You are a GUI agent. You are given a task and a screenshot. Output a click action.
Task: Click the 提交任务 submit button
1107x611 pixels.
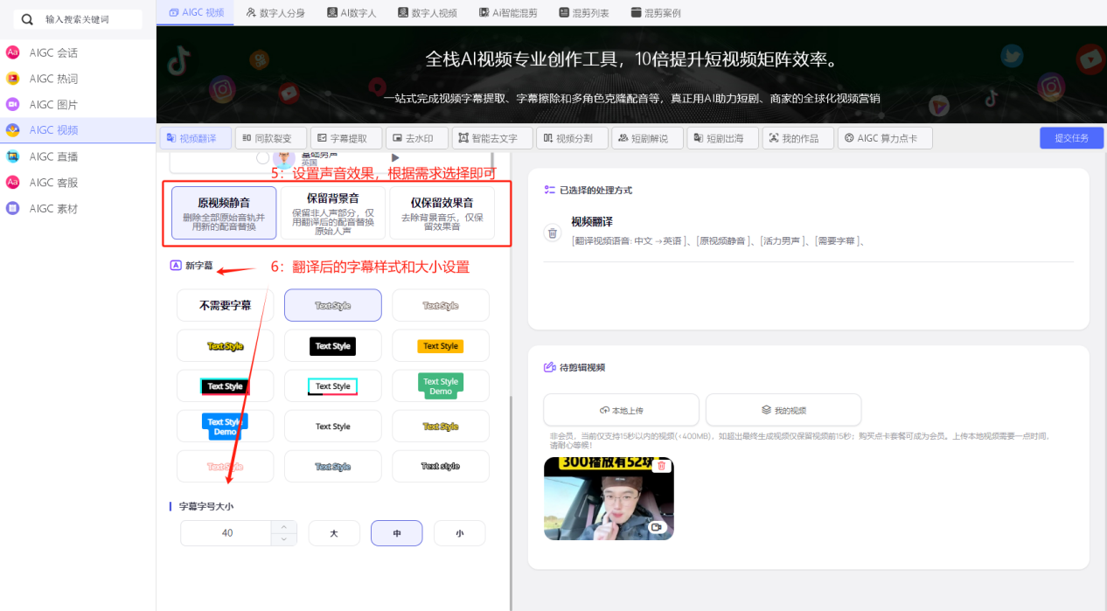[1071, 137]
